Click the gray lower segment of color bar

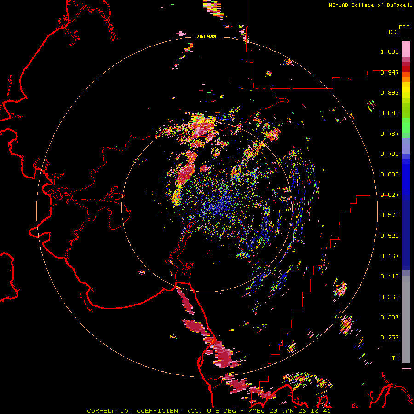pyautogui.click(x=406, y=320)
